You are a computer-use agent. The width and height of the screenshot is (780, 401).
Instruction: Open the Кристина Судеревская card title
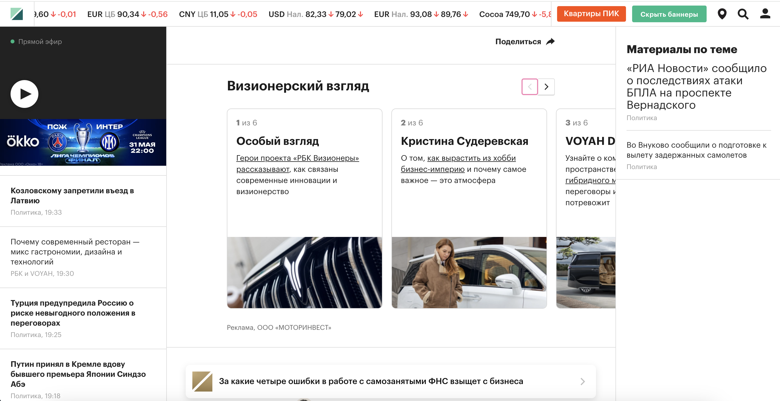(464, 141)
